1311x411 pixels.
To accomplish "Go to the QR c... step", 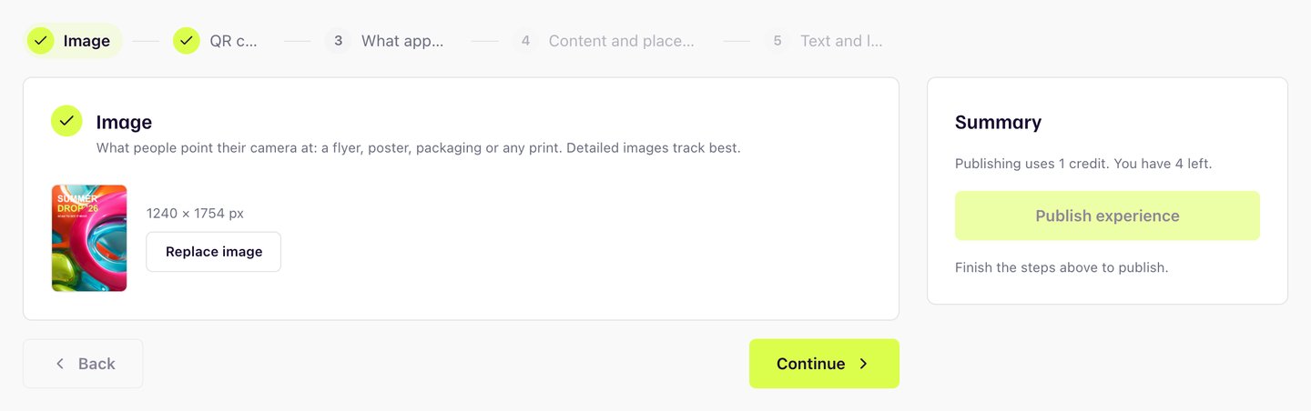I will [216, 41].
